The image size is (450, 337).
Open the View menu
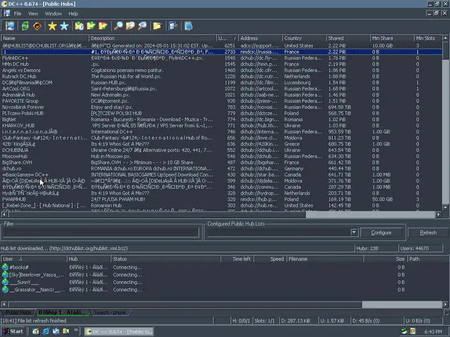[33, 14]
